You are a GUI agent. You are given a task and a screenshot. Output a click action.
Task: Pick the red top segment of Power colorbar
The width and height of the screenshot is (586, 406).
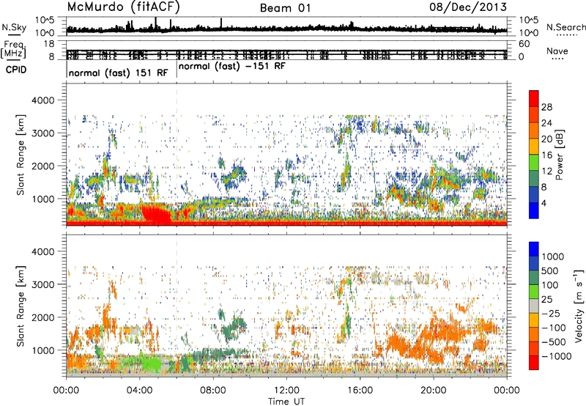point(534,98)
